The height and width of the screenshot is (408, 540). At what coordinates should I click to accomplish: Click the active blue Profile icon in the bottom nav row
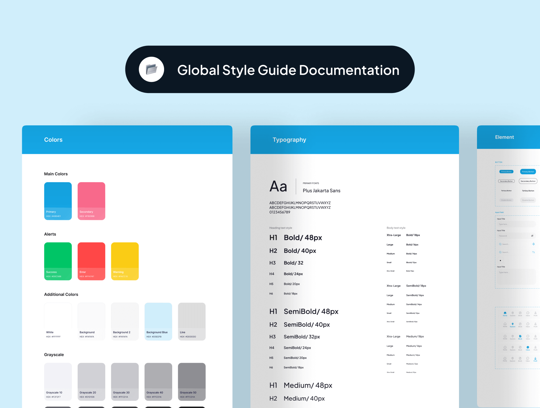pos(535,358)
